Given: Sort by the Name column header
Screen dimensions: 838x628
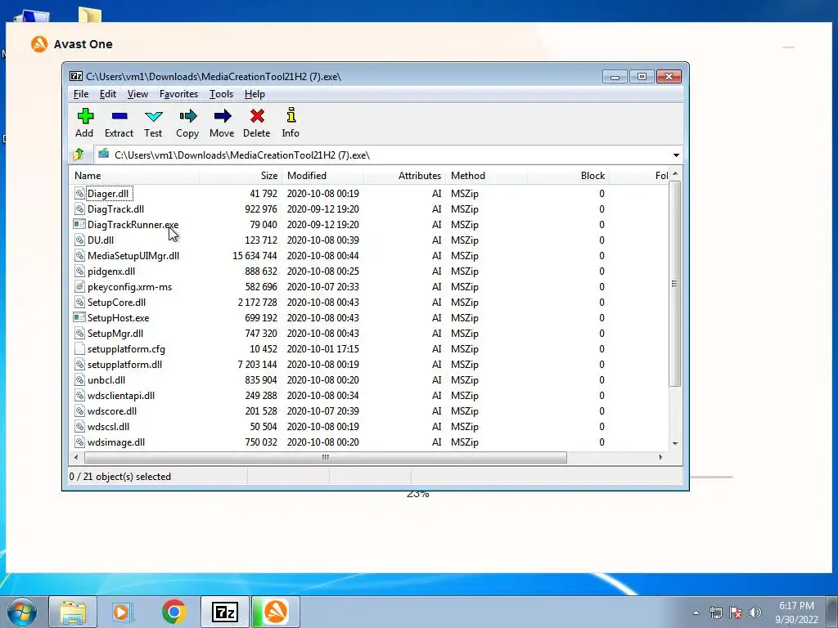Looking at the screenshot, I should (x=134, y=176).
